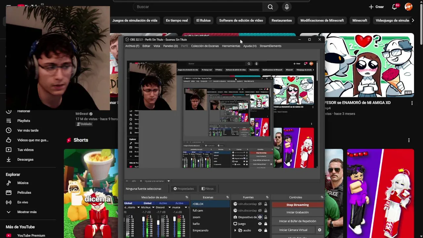Expand 'Mostrar más' in Explorar
The image size is (423, 238).
[x=27, y=212]
